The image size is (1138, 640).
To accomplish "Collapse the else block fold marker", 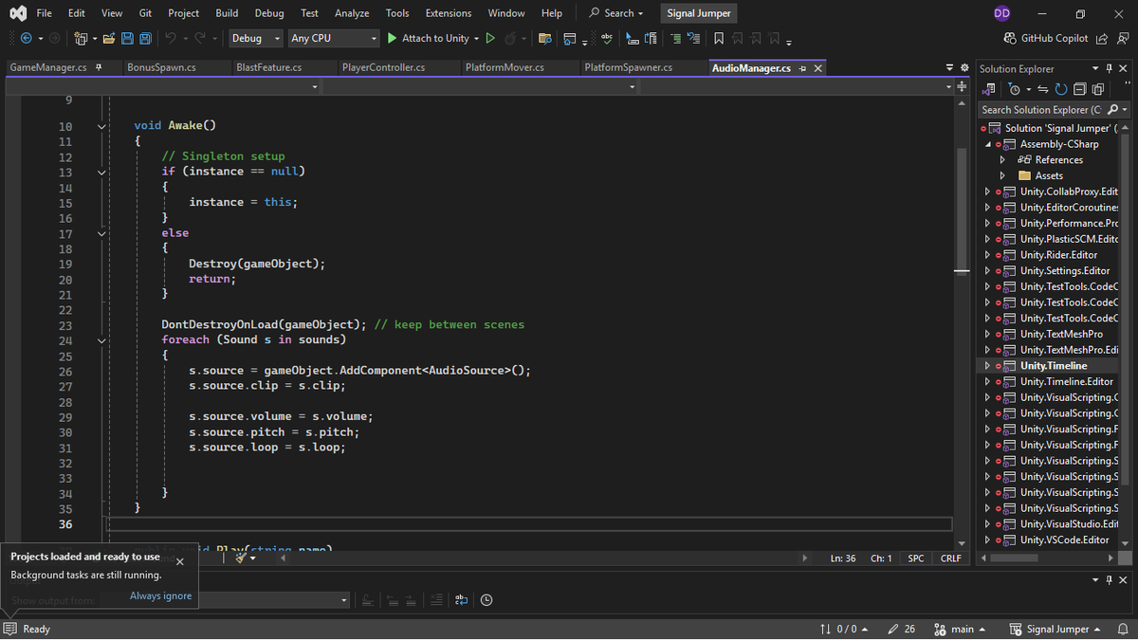I will 101,233.
